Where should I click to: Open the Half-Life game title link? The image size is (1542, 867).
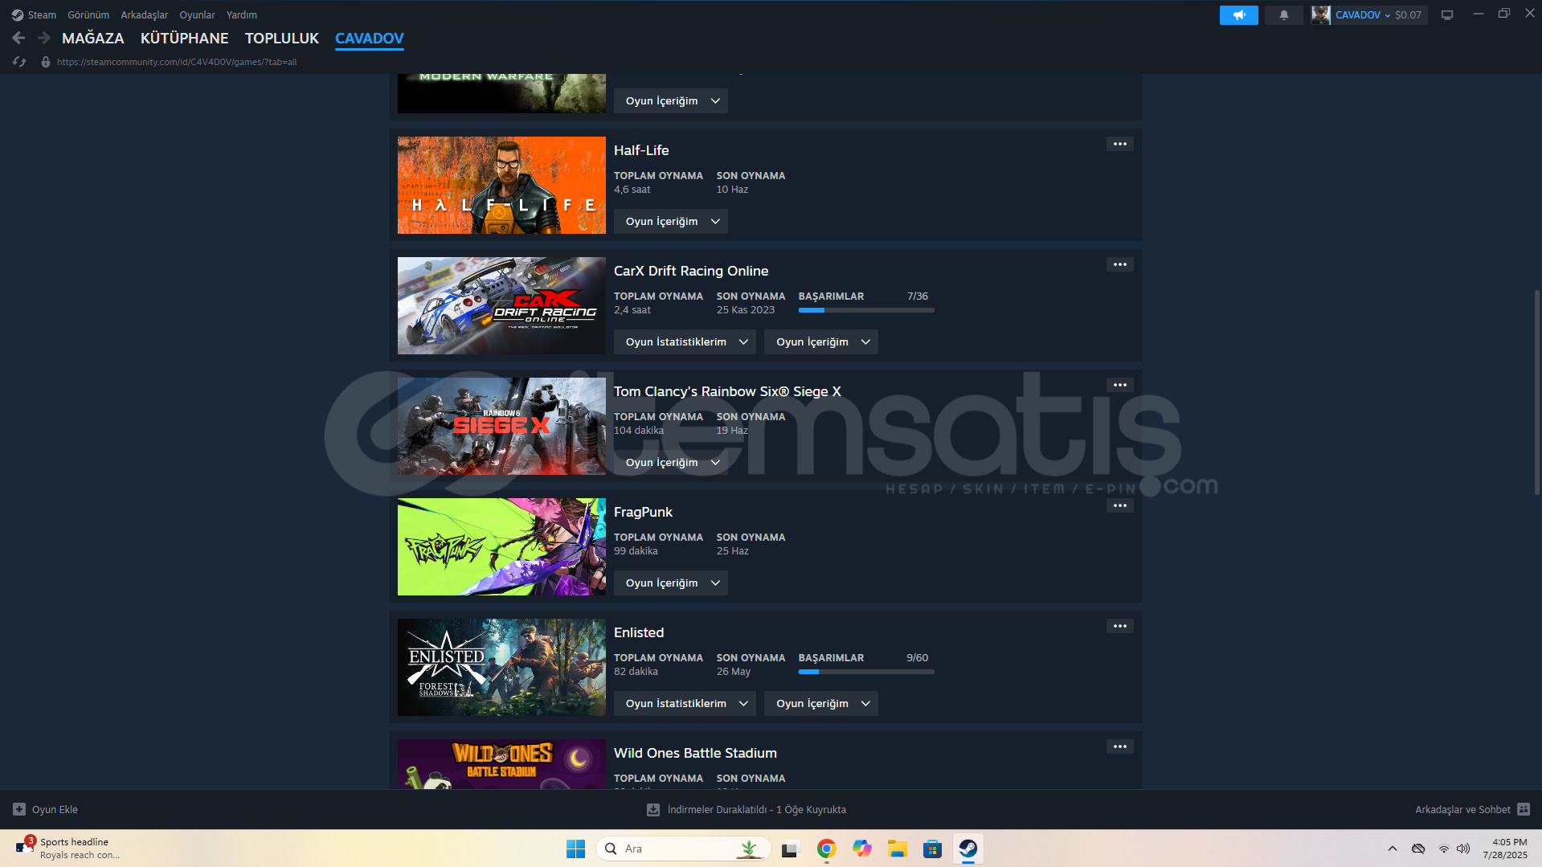click(x=641, y=150)
